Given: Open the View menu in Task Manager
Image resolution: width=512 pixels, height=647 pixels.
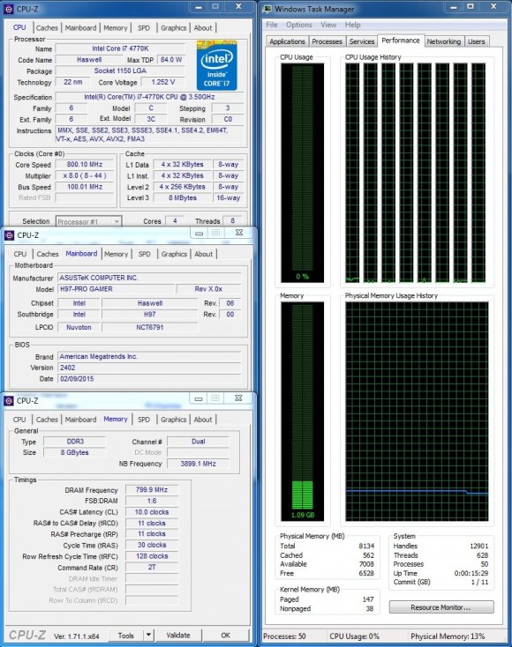Looking at the screenshot, I should tap(328, 25).
